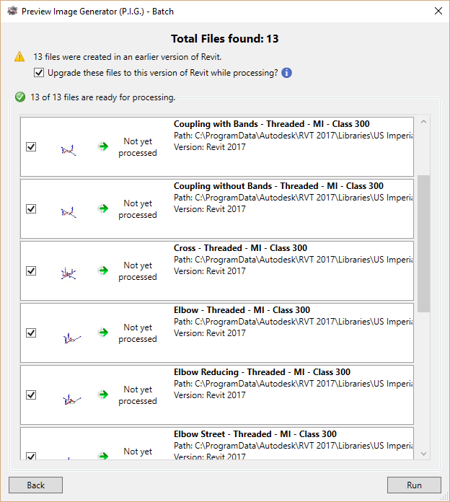Click the P.I.G. app icon in title bar
450x502 pixels.
coord(12,11)
